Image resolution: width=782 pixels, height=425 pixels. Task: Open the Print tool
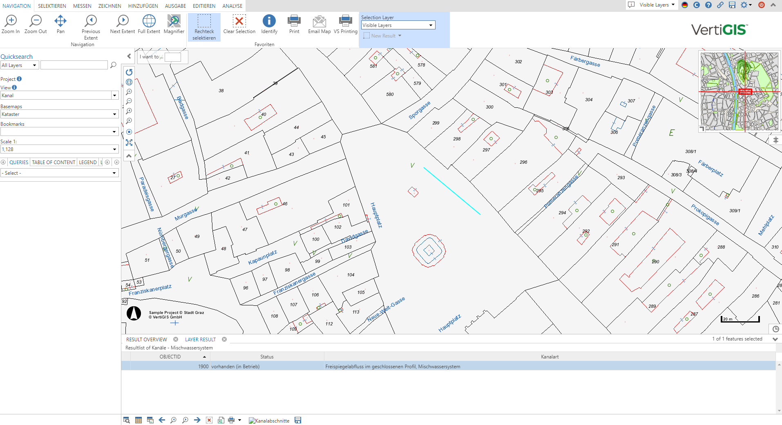(294, 24)
